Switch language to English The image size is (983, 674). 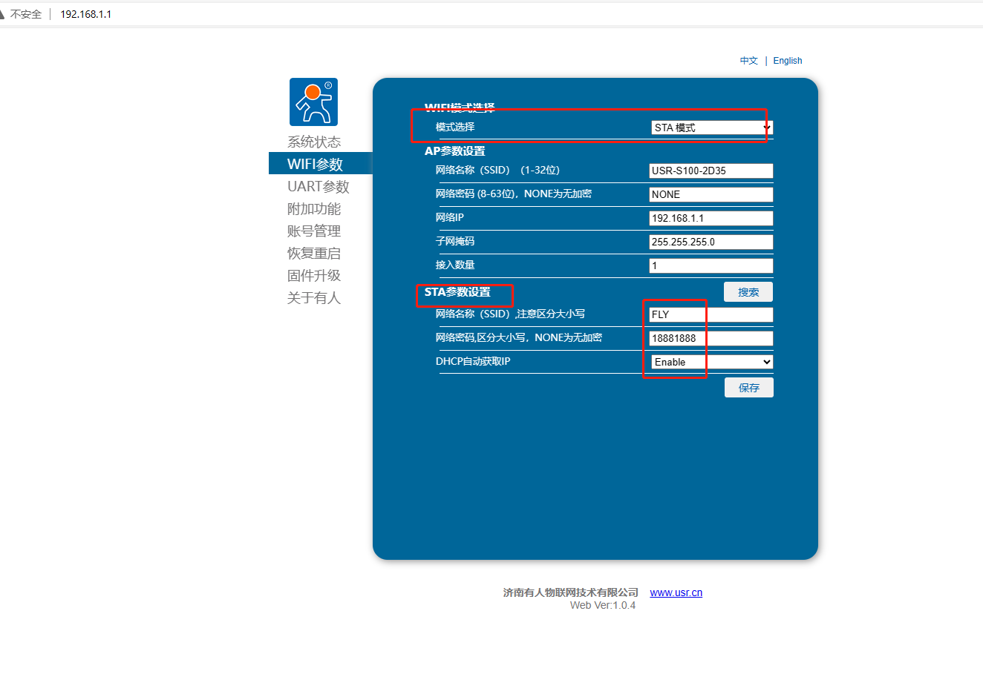pyautogui.click(x=787, y=61)
